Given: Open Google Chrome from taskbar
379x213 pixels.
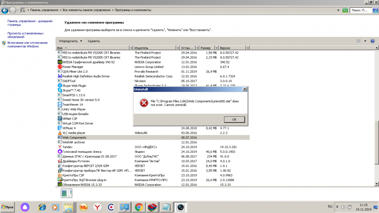Looking at the screenshot, I should tap(138, 207).
